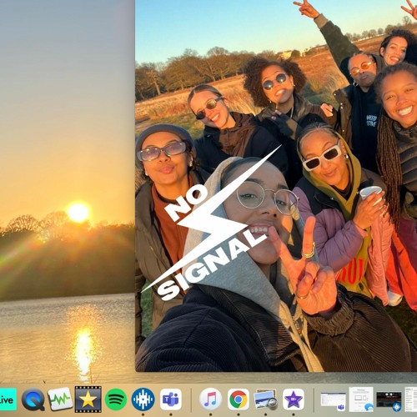Restore the minimized document window at Dock's end
Image resolution: width=417 pixels, height=417 pixels.
tap(411, 399)
